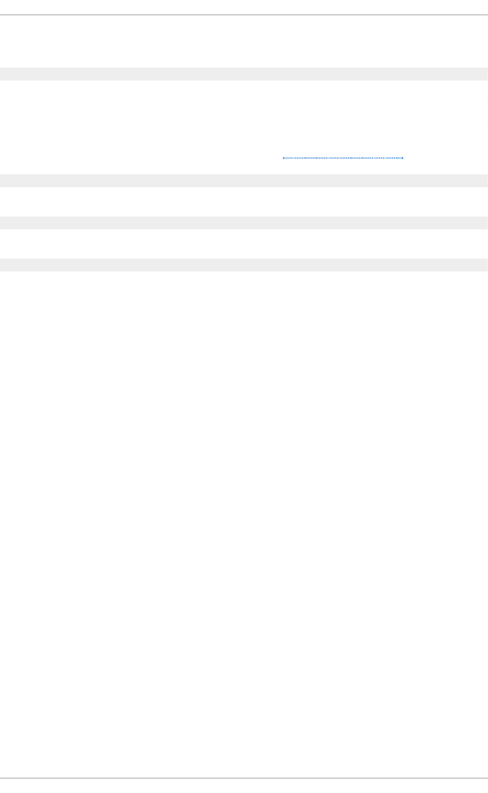
Task: Click the third gray bar from the top
Action: [244, 223]
